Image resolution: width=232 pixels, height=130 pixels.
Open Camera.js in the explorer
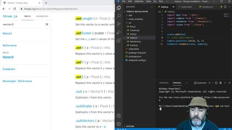click(x=134, y=30)
